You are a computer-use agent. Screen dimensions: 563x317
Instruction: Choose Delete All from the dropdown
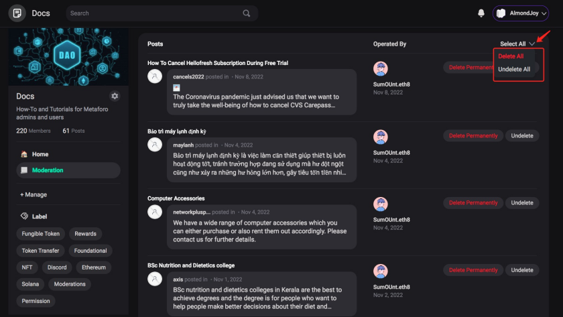(x=511, y=56)
